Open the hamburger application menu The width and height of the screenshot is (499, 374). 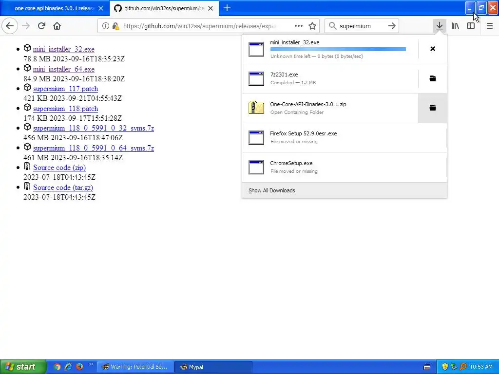point(490,26)
